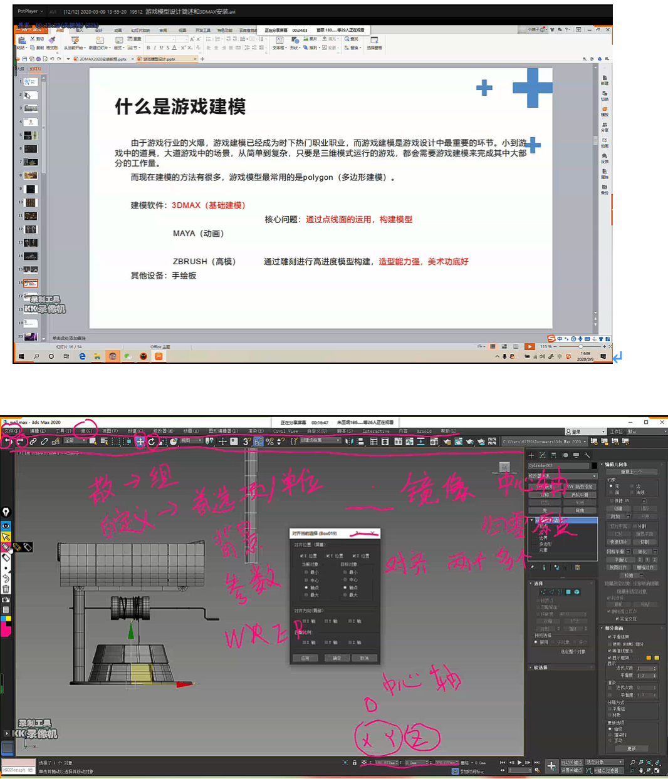Open the Utilities command panel tab

point(587,455)
